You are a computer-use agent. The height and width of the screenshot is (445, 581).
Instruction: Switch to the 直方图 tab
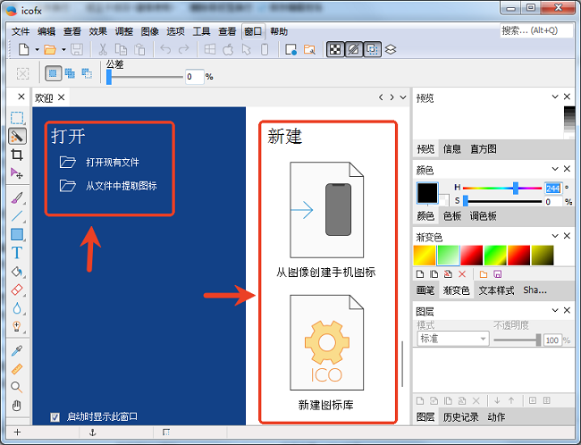tap(484, 149)
